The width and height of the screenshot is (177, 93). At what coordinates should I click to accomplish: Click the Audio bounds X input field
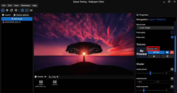tap(147, 82)
